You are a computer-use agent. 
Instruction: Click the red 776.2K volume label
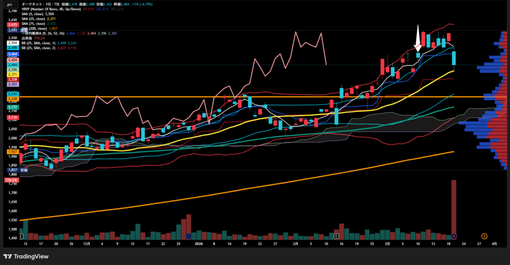[10, 180]
